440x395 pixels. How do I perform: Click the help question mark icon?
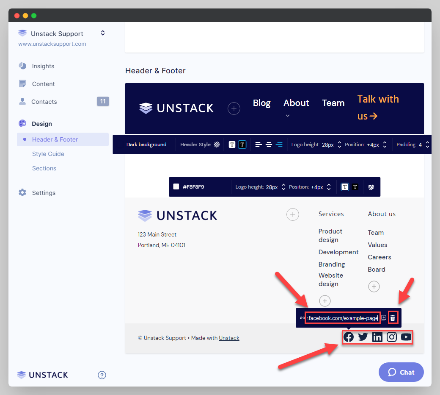[102, 375]
